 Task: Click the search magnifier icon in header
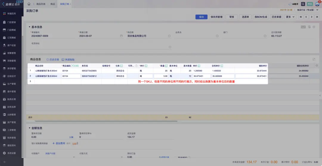point(303,4)
